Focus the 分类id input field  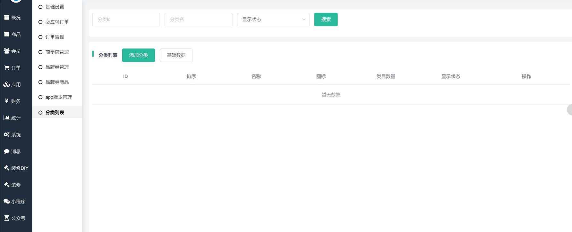pos(126,20)
